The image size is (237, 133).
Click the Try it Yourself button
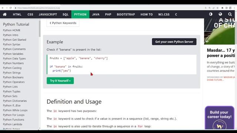click(60, 81)
